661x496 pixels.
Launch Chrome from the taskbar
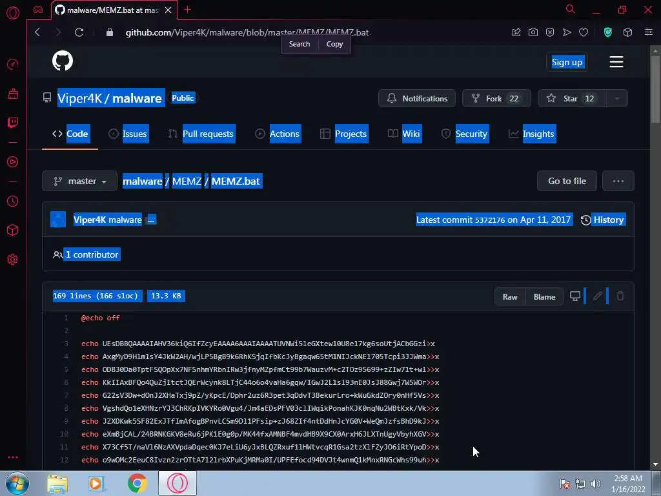(x=137, y=483)
